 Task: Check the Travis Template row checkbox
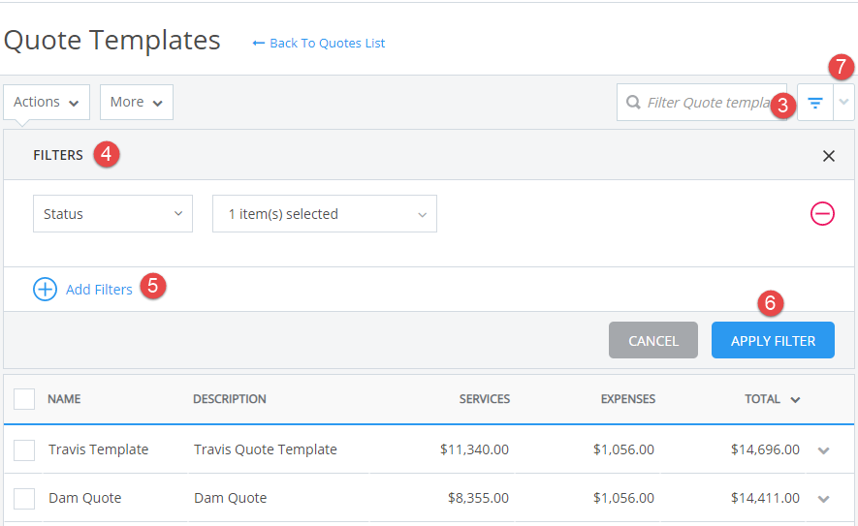(x=24, y=450)
